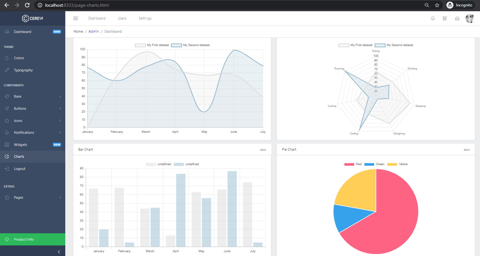Open the Users menu item
Image resolution: width=480 pixels, height=256 pixels.
122,18
